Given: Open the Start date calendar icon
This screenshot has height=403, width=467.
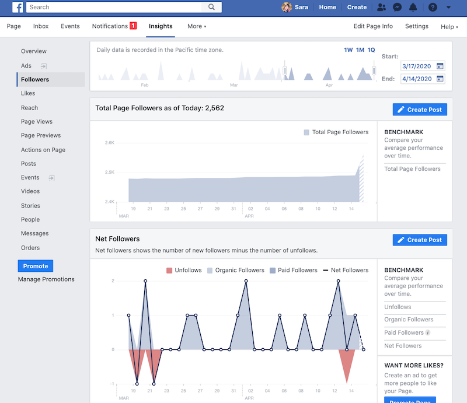Looking at the screenshot, I should pyautogui.click(x=440, y=66).
